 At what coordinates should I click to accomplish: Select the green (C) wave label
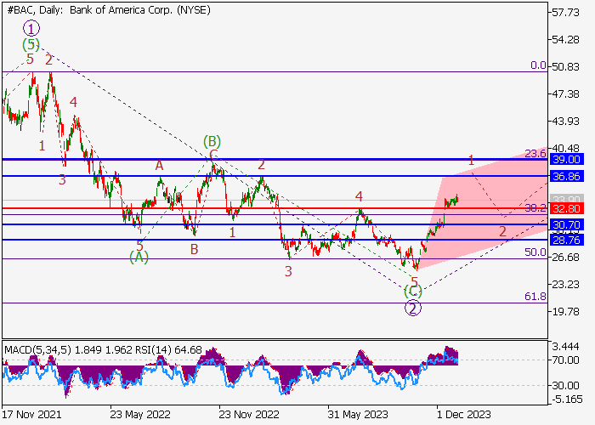413,292
